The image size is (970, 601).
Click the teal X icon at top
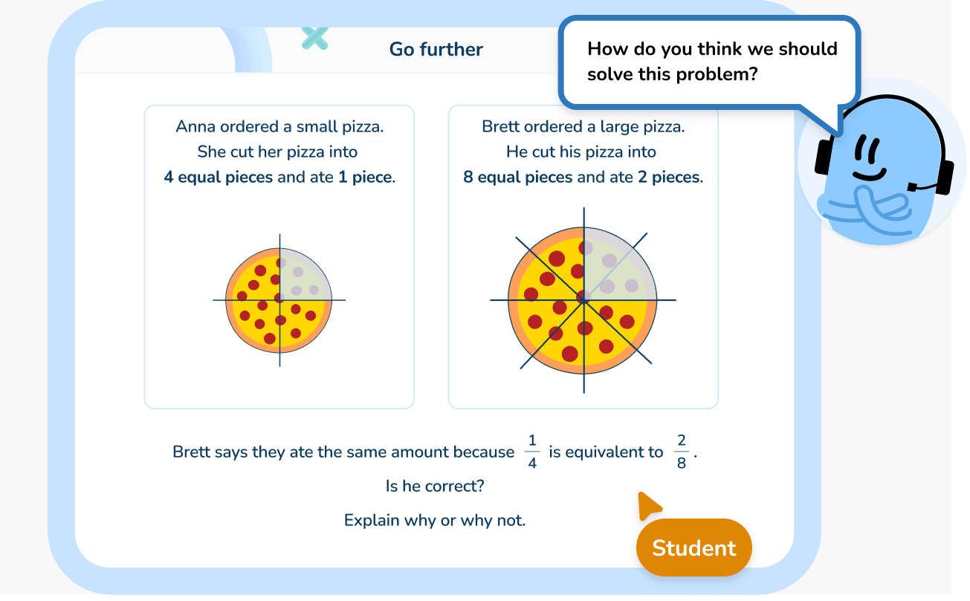[315, 38]
